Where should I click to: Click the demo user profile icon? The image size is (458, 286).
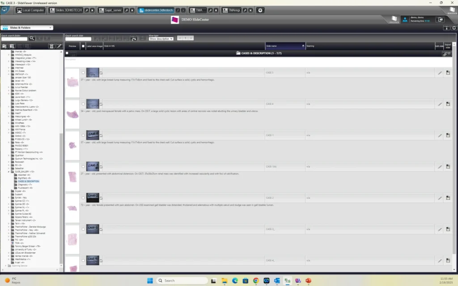pyautogui.click(x=405, y=20)
